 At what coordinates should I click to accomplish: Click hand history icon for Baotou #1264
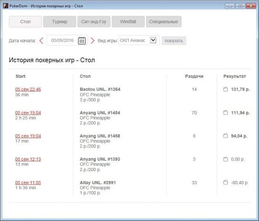tap(226, 89)
